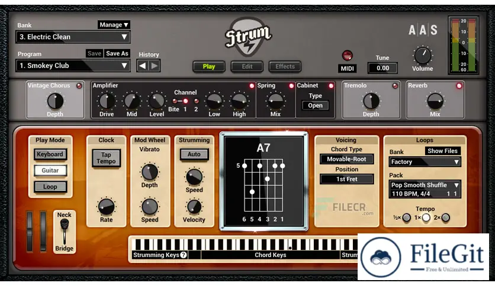This screenshot has width=495, height=286.
Task: Open Loops Bank dropdown Factory
Action: (x=425, y=162)
